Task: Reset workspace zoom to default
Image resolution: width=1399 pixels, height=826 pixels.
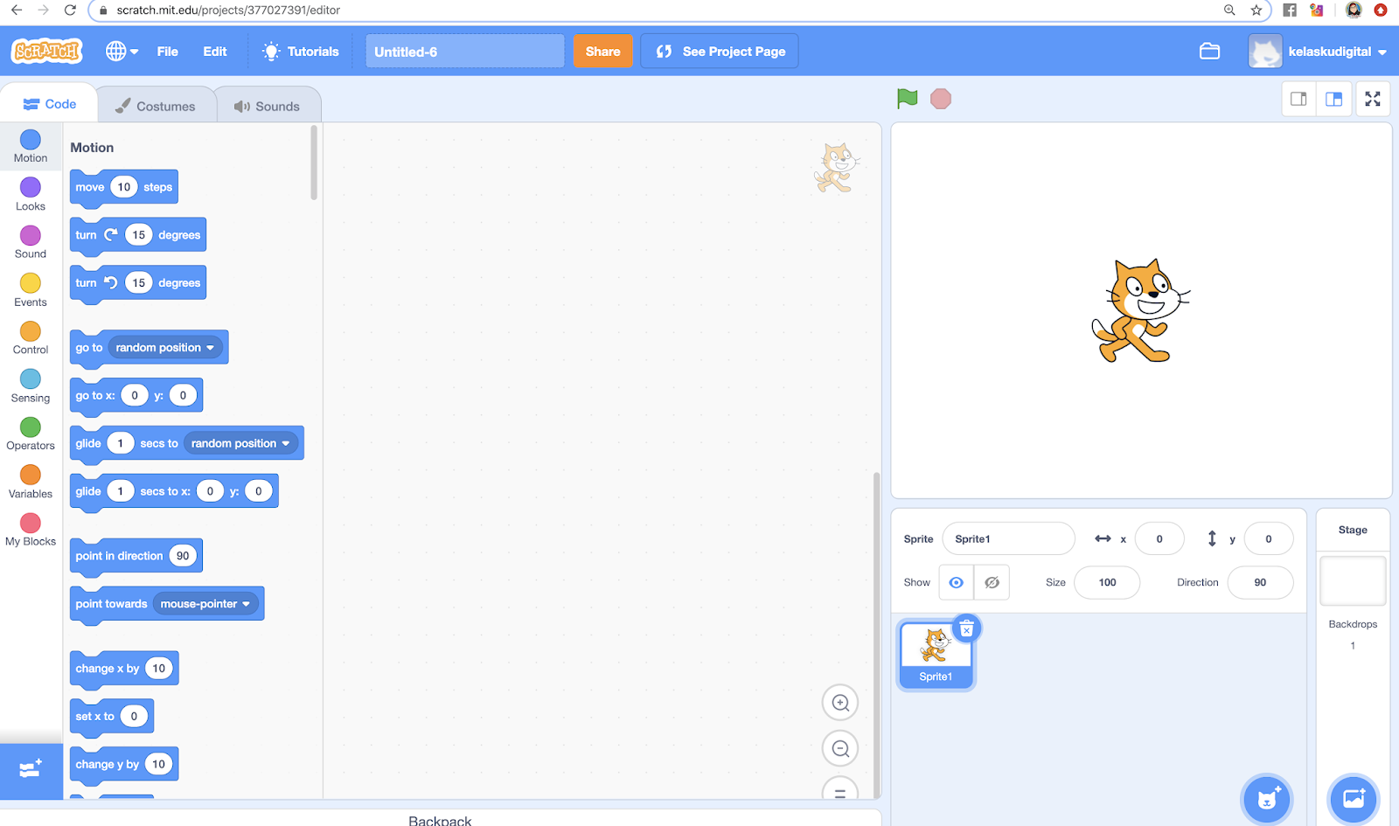Action: pos(840,790)
